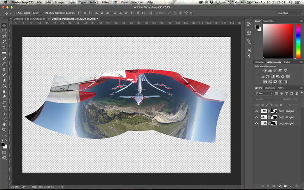
Task: Select the Dodge tool
Action: click(4, 97)
